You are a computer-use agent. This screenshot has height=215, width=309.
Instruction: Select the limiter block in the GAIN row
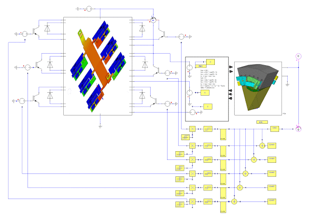[x=208, y=129]
